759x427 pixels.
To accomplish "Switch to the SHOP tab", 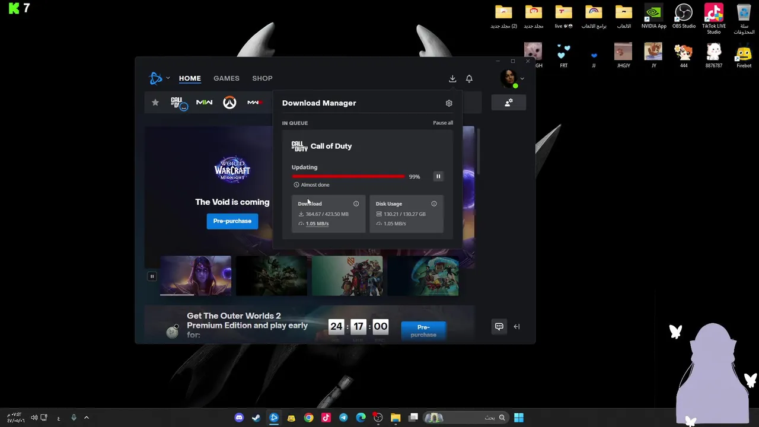I will 262,78.
